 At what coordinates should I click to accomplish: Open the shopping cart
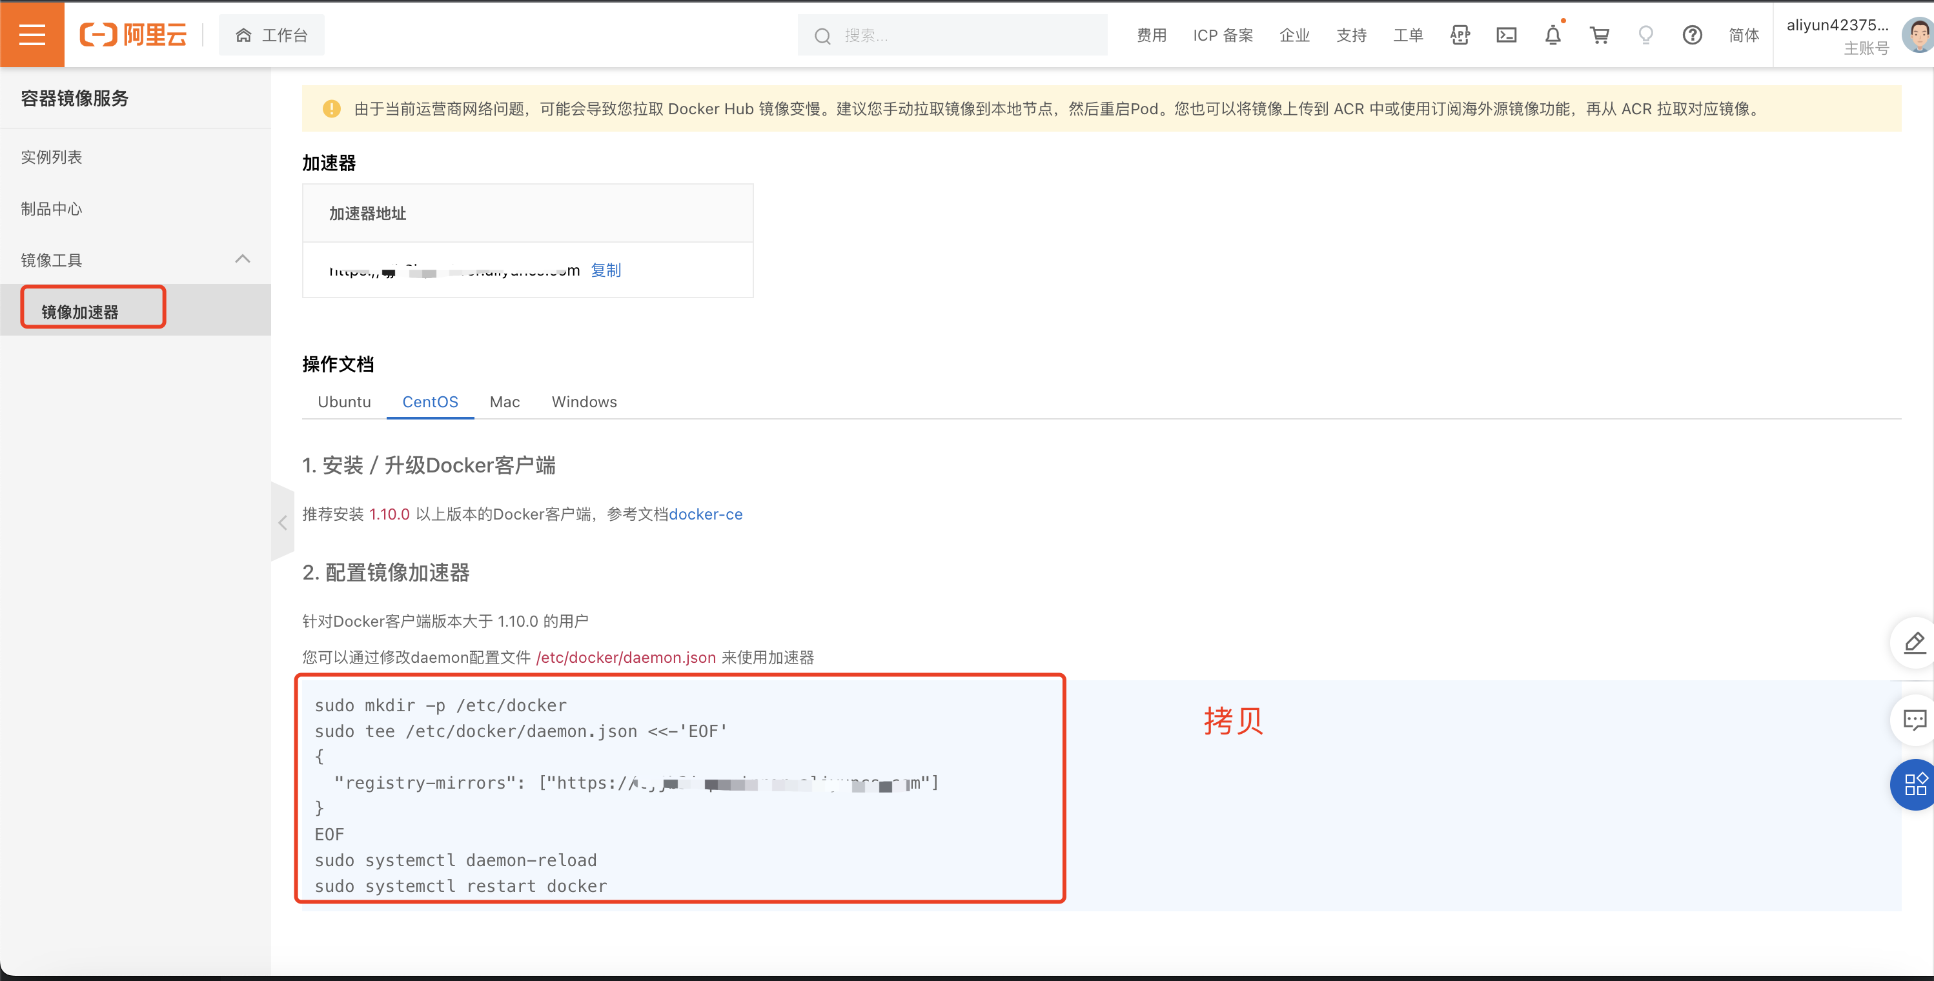click(x=1599, y=34)
